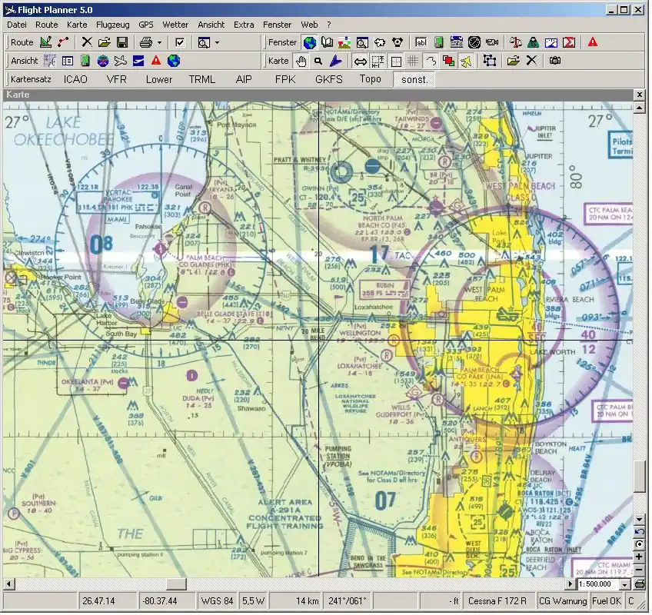Open the 1:500.000 map scale dropdown

tap(624, 585)
